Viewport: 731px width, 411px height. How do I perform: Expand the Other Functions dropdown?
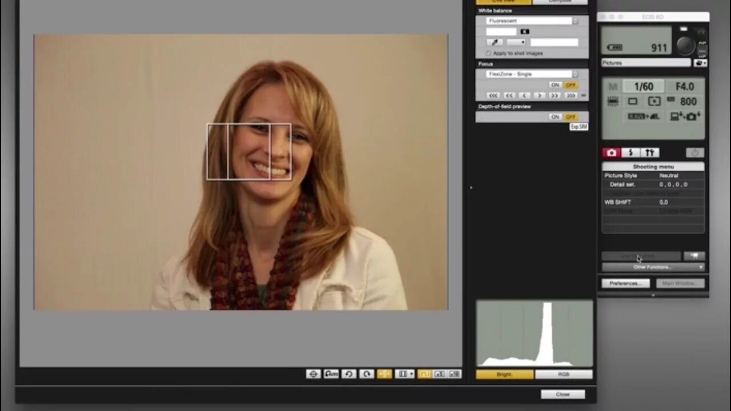tap(653, 267)
